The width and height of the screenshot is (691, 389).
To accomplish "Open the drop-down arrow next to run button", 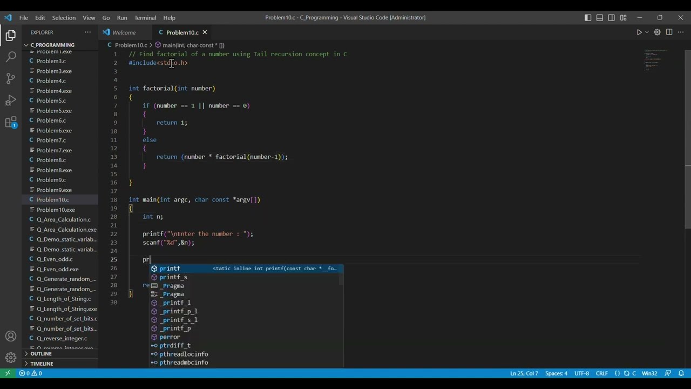I will pyautogui.click(x=647, y=32).
